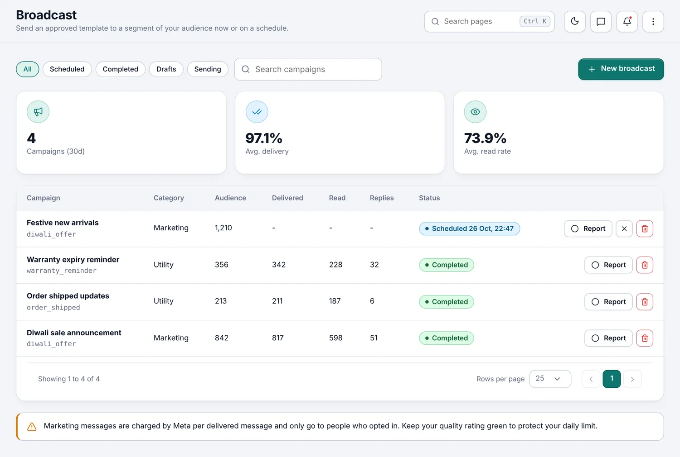680x457 pixels.
Task: Open Report for Diwali sale announcement
Action: 608,338
